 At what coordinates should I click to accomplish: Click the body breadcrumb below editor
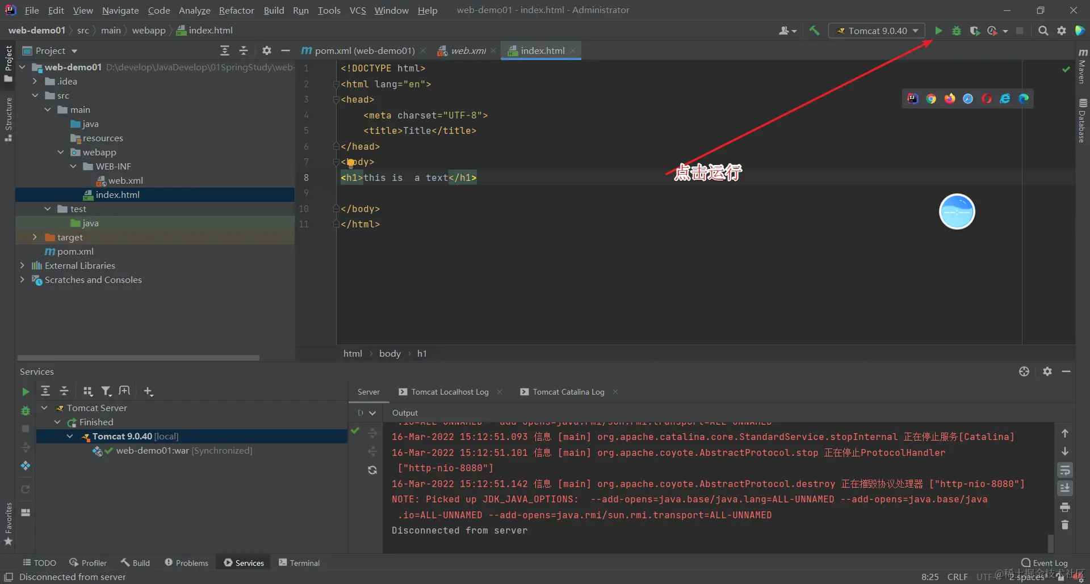(x=390, y=353)
